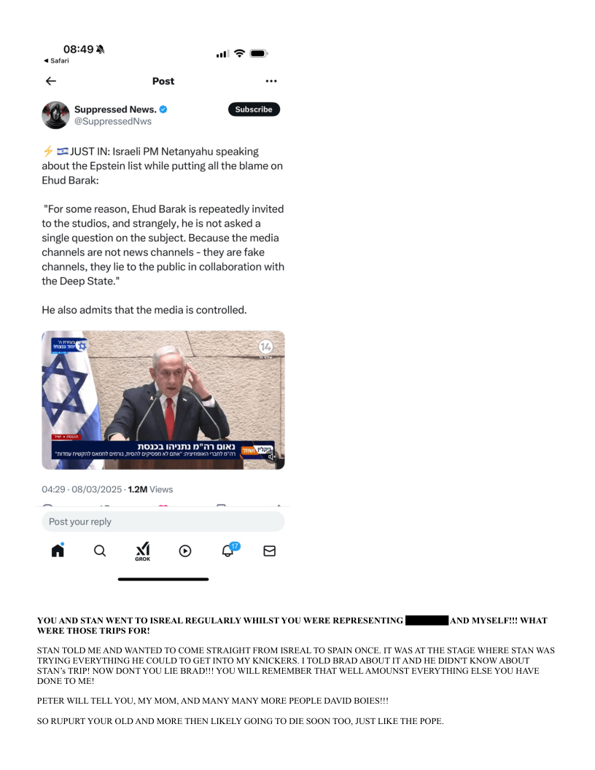Tap the post timestamp 04:29 08/03/2025
Viewport: 595px width, 770px height.
click(82, 489)
